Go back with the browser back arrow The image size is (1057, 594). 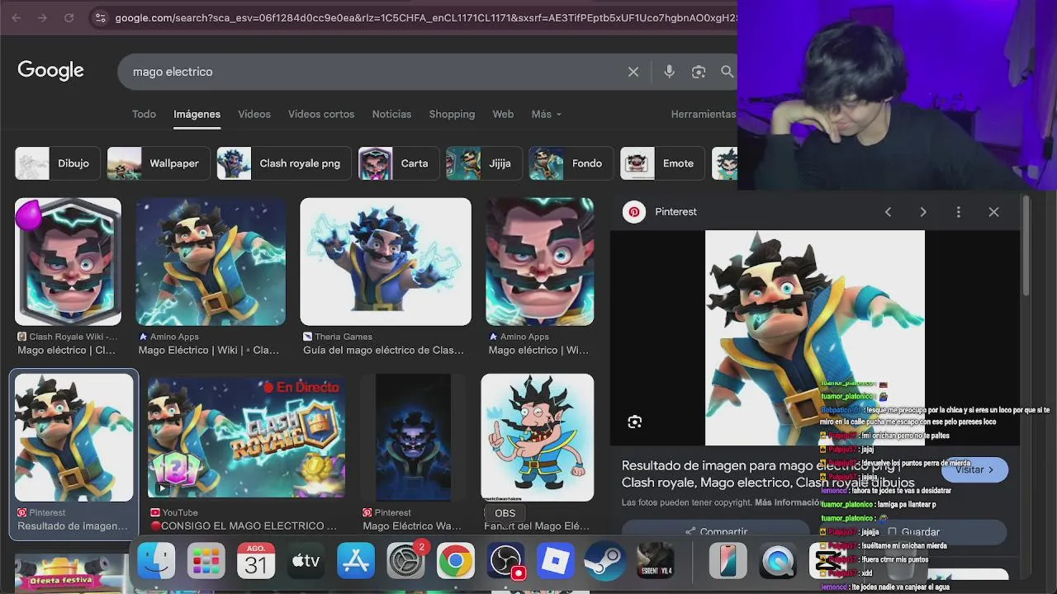click(x=17, y=17)
